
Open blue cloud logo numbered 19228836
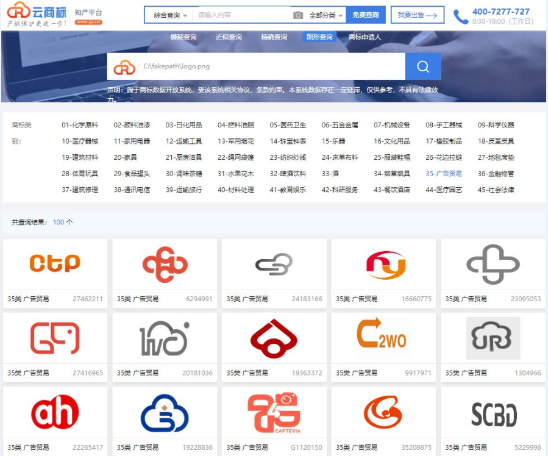[x=165, y=413]
